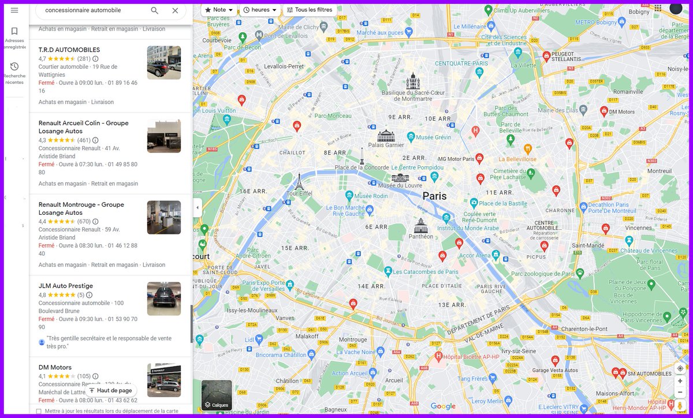
Task: Clear the search with X icon
Action: point(175,10)
